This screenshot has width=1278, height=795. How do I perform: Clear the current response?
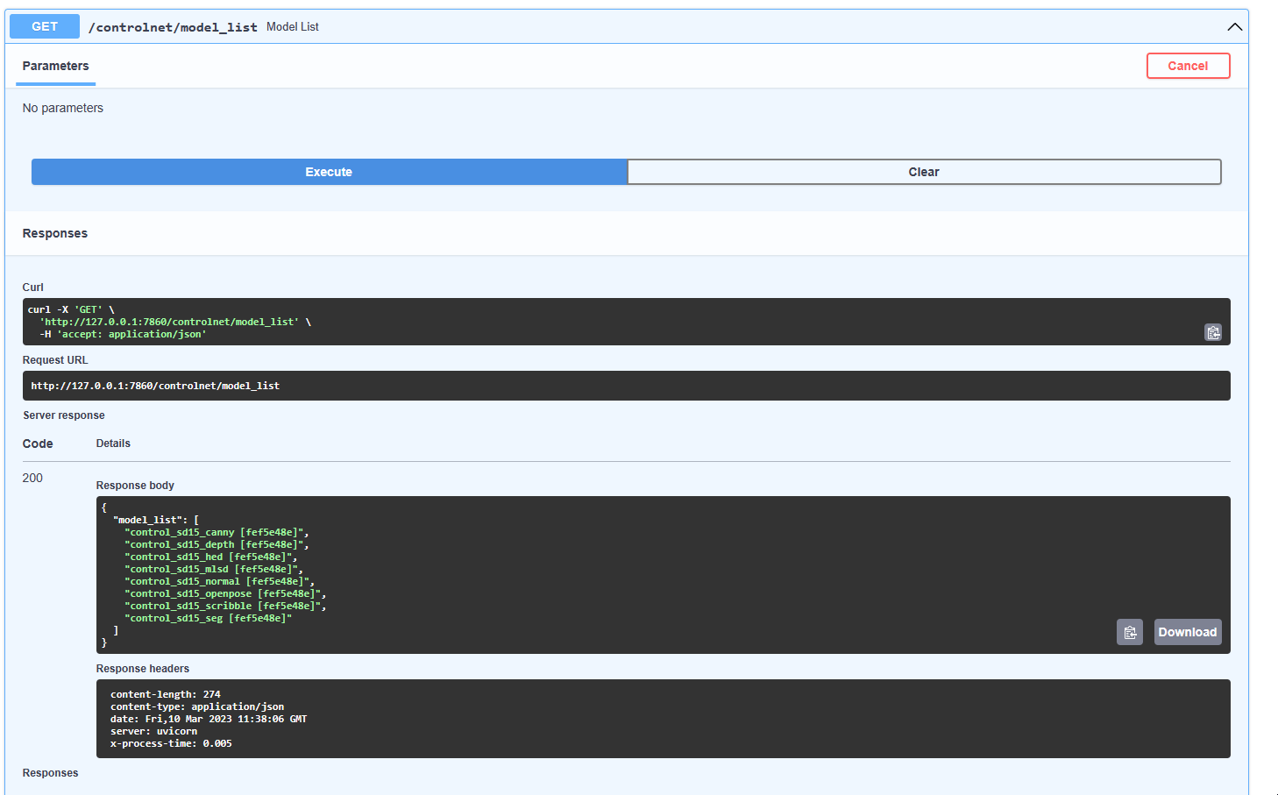tap(923, 172)
